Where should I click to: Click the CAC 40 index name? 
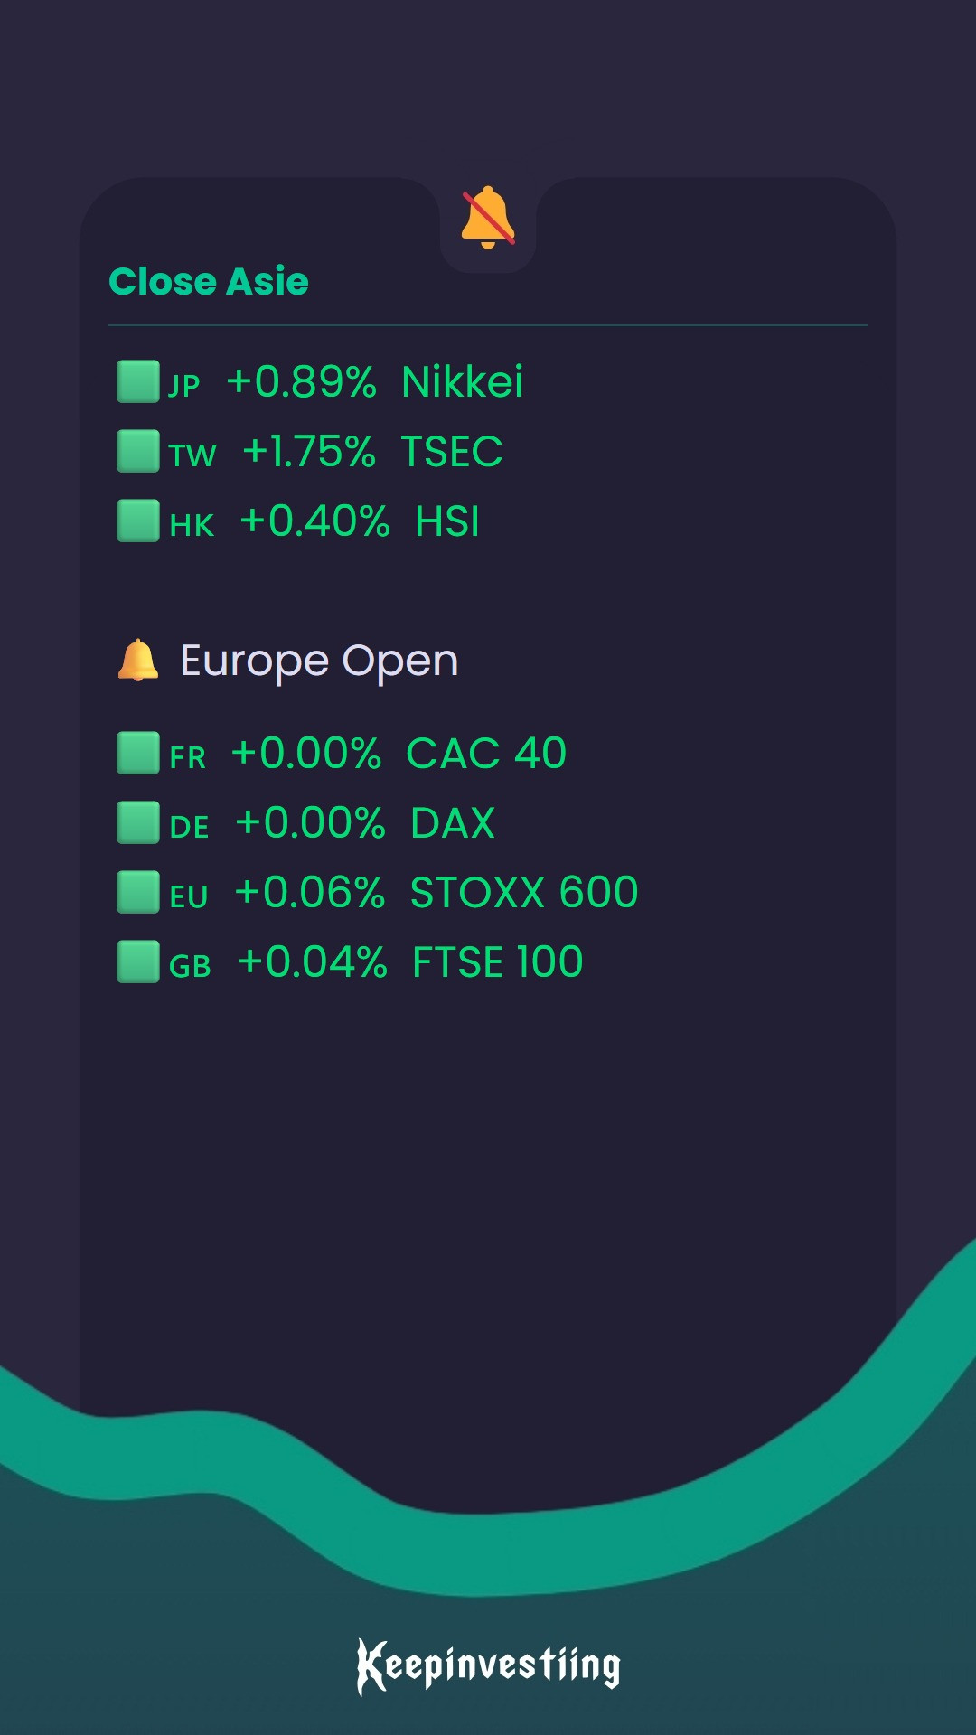tap(486, 753)
